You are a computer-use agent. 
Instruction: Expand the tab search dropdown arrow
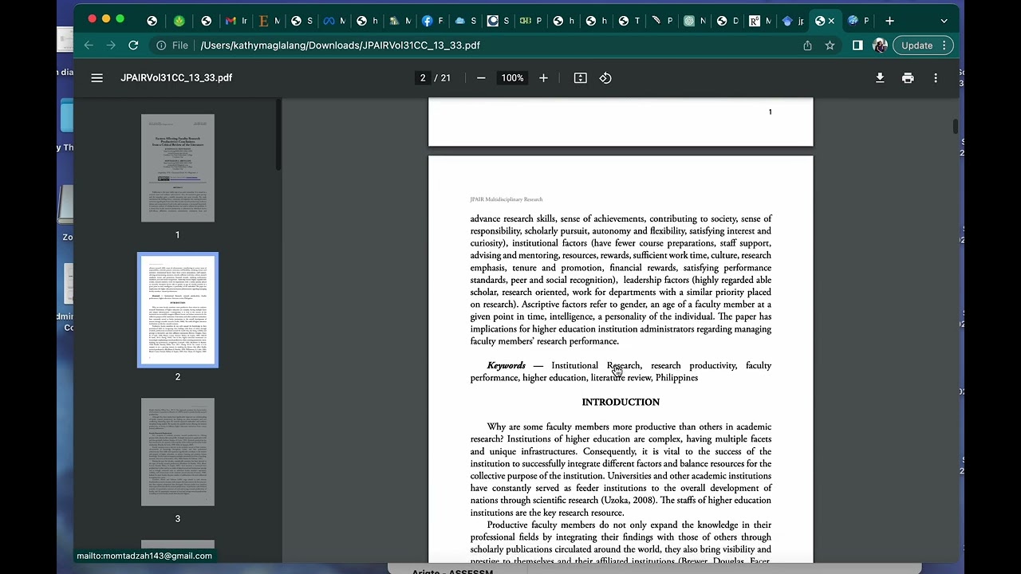pyautogui.click(x=944, y=21)
